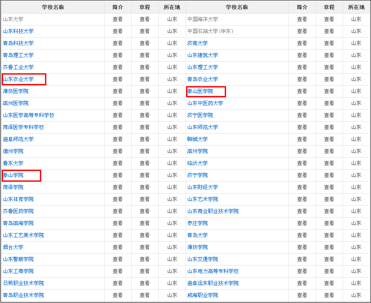View 章程 for 青岛大学
The height and width of the screenshot is (303, 371).
point(329,235)
